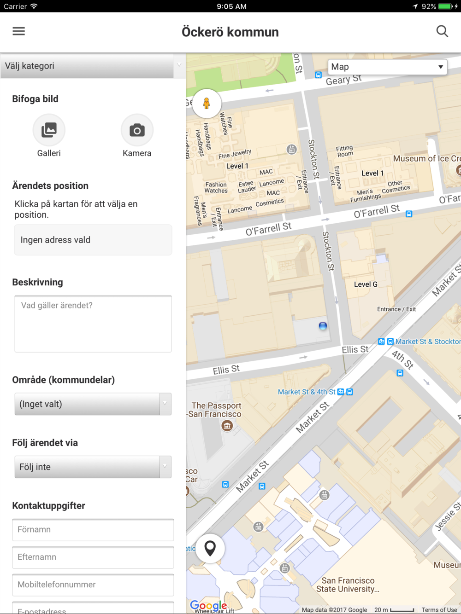The image size is (461, 614).
Task: Open the Map type dropdown
Action: pos(387,67)
